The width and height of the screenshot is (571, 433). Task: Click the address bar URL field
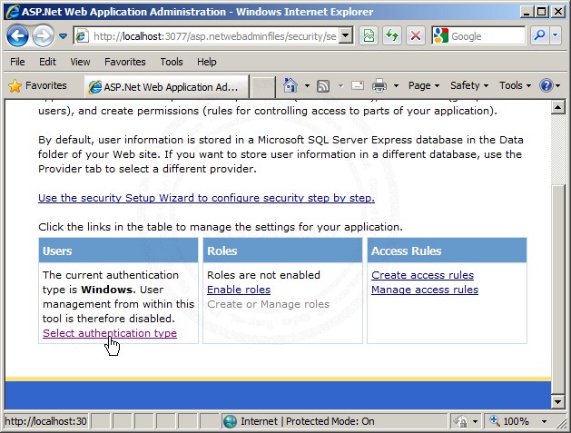coord(213,36)
